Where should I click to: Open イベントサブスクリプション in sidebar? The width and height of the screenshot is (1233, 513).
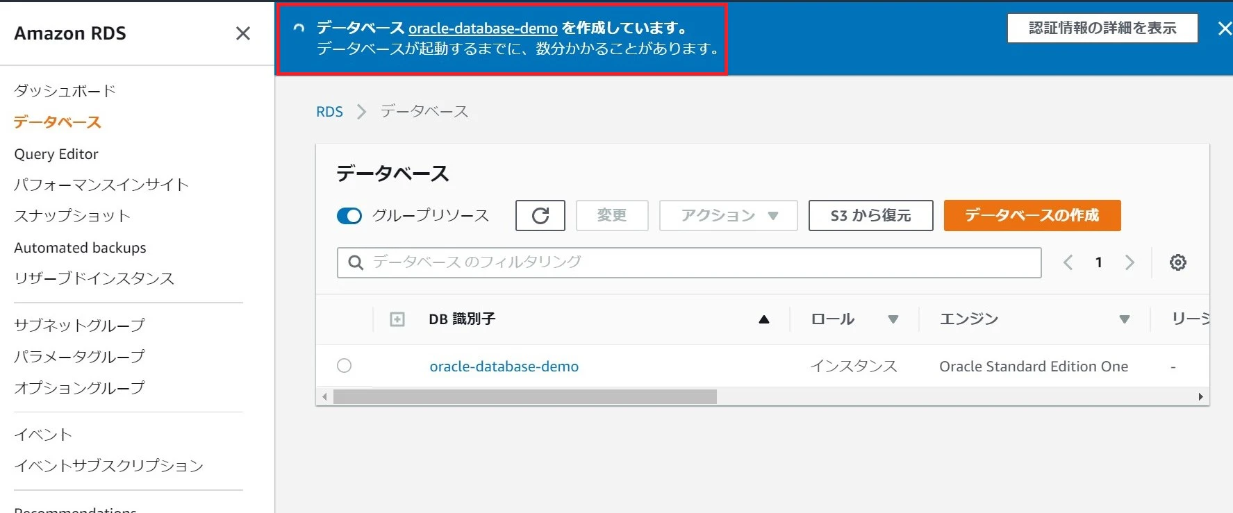click(108, 466)
